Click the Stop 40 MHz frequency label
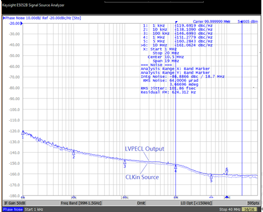 [230, 209]
